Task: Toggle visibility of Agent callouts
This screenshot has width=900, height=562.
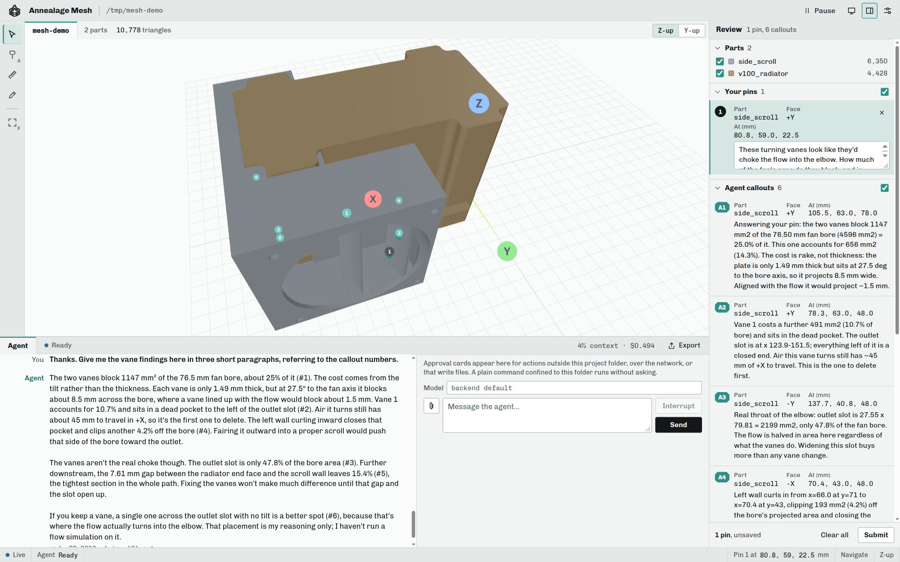Action: click(x=884, y=188)
